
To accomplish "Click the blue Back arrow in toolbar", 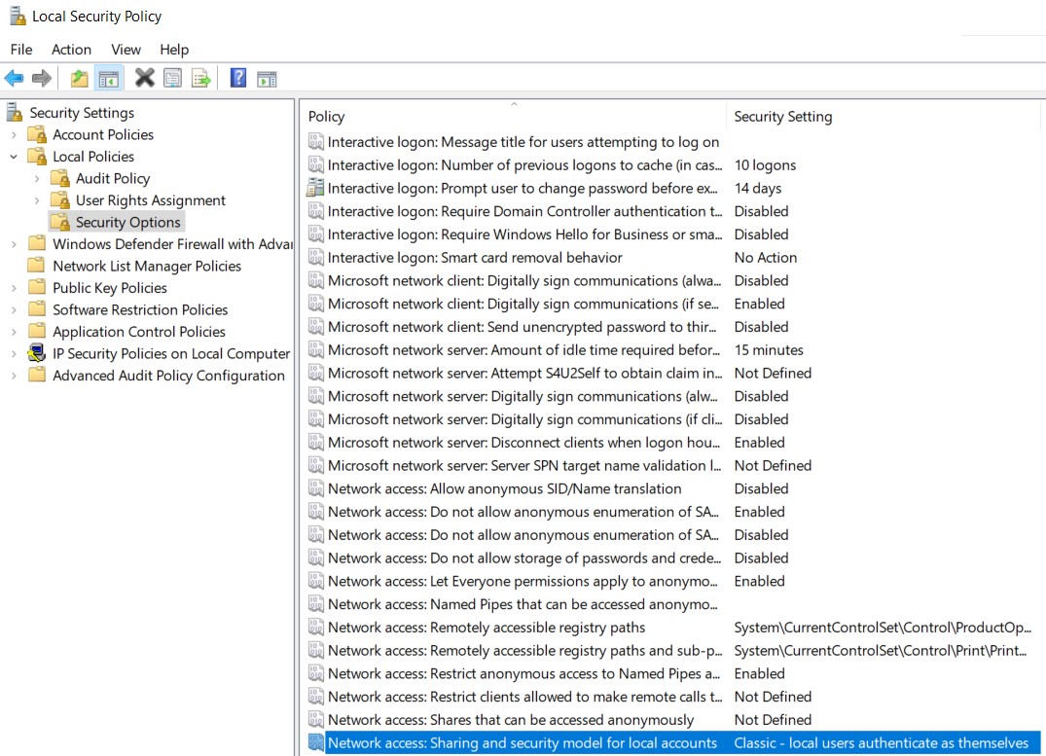I will tap(14, 79).
